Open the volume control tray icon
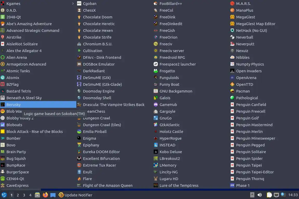This screenshot has width=299, height=199. 260,195
